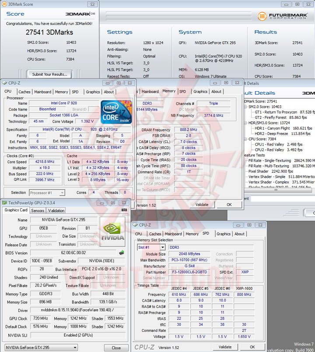Click the GPU-Z screenshot camera icon
315x352 pixels.
(x=124, y=210)
